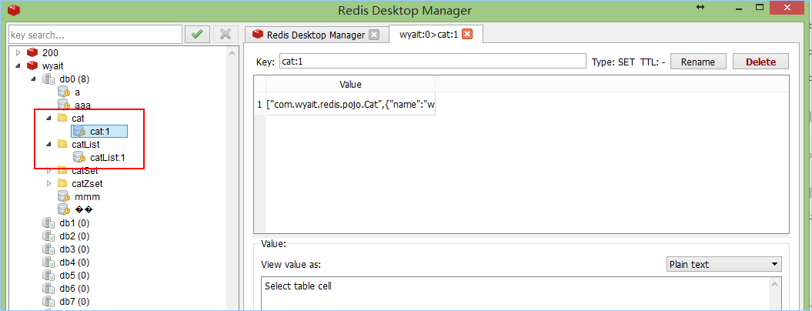Viewport: 812px width, 311px height.
Task: Click the Redis icon beside 200 connection
Action: click(33, 52)
